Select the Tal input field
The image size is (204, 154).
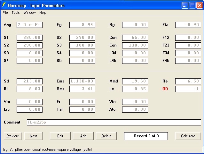[x=82, y=109]
